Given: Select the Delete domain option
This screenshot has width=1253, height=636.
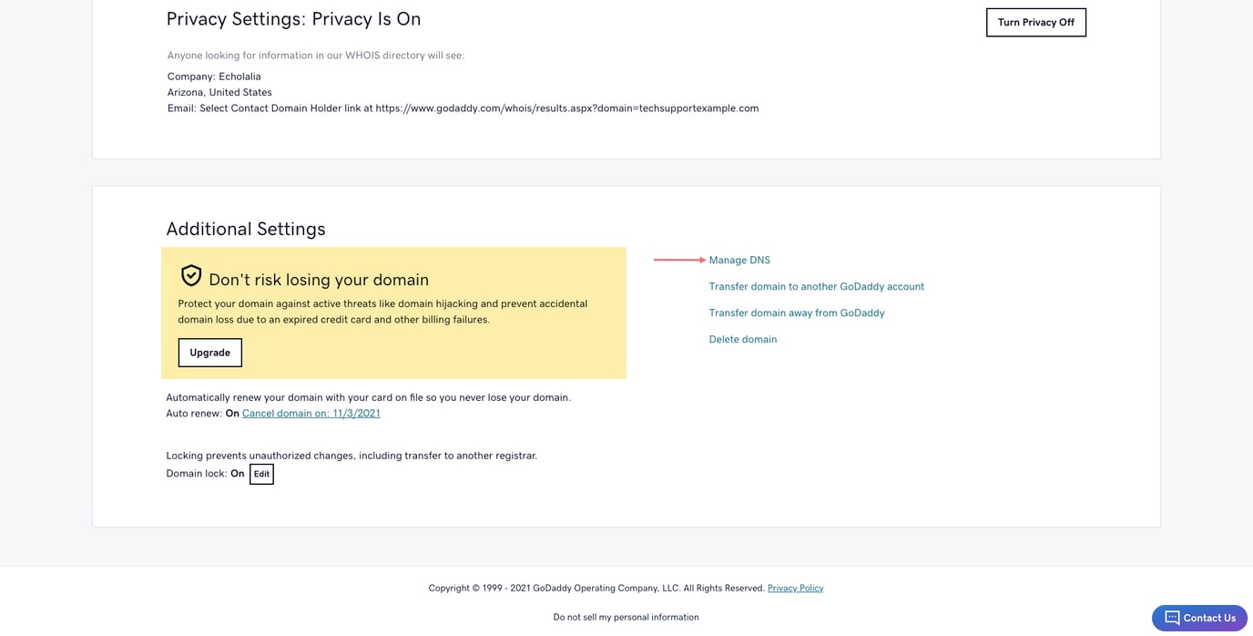Looking at the screenshot, I should coord(743,338).
